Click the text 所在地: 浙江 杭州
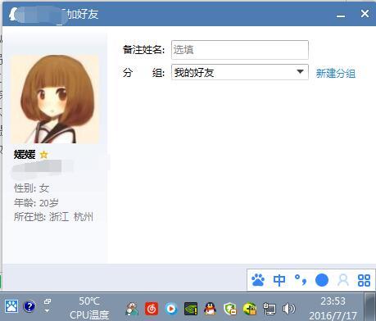The image size is (376, 321). coord(53,217)
